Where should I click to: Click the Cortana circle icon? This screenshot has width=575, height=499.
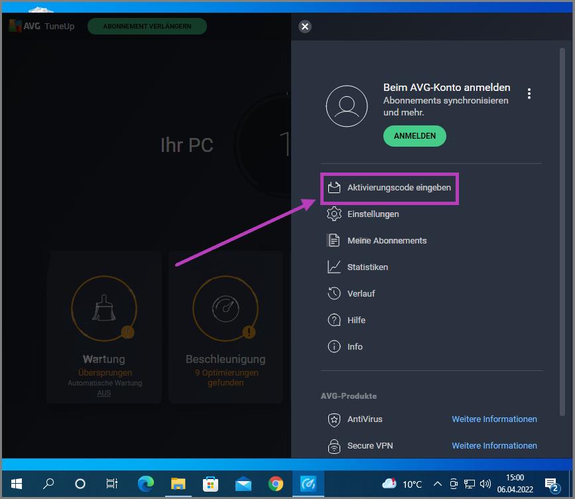(80, 484)
